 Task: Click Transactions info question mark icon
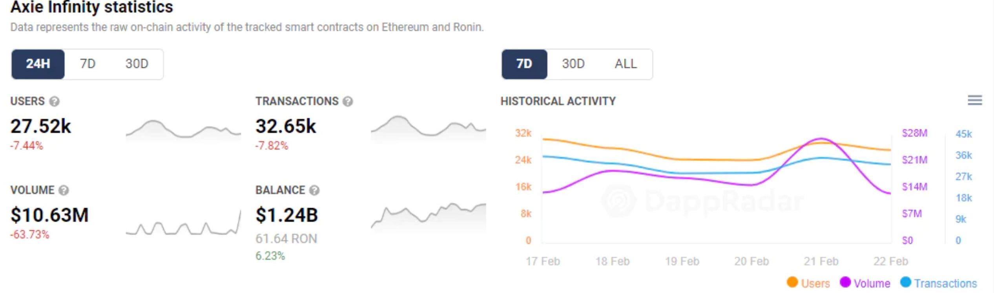point(348,102)
